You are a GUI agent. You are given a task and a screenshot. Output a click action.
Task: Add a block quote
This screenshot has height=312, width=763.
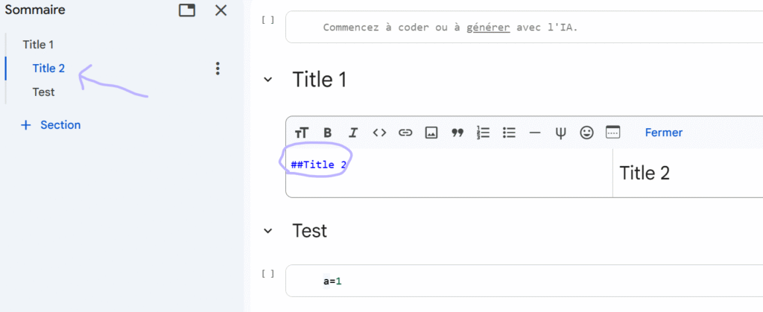(458, 133)
